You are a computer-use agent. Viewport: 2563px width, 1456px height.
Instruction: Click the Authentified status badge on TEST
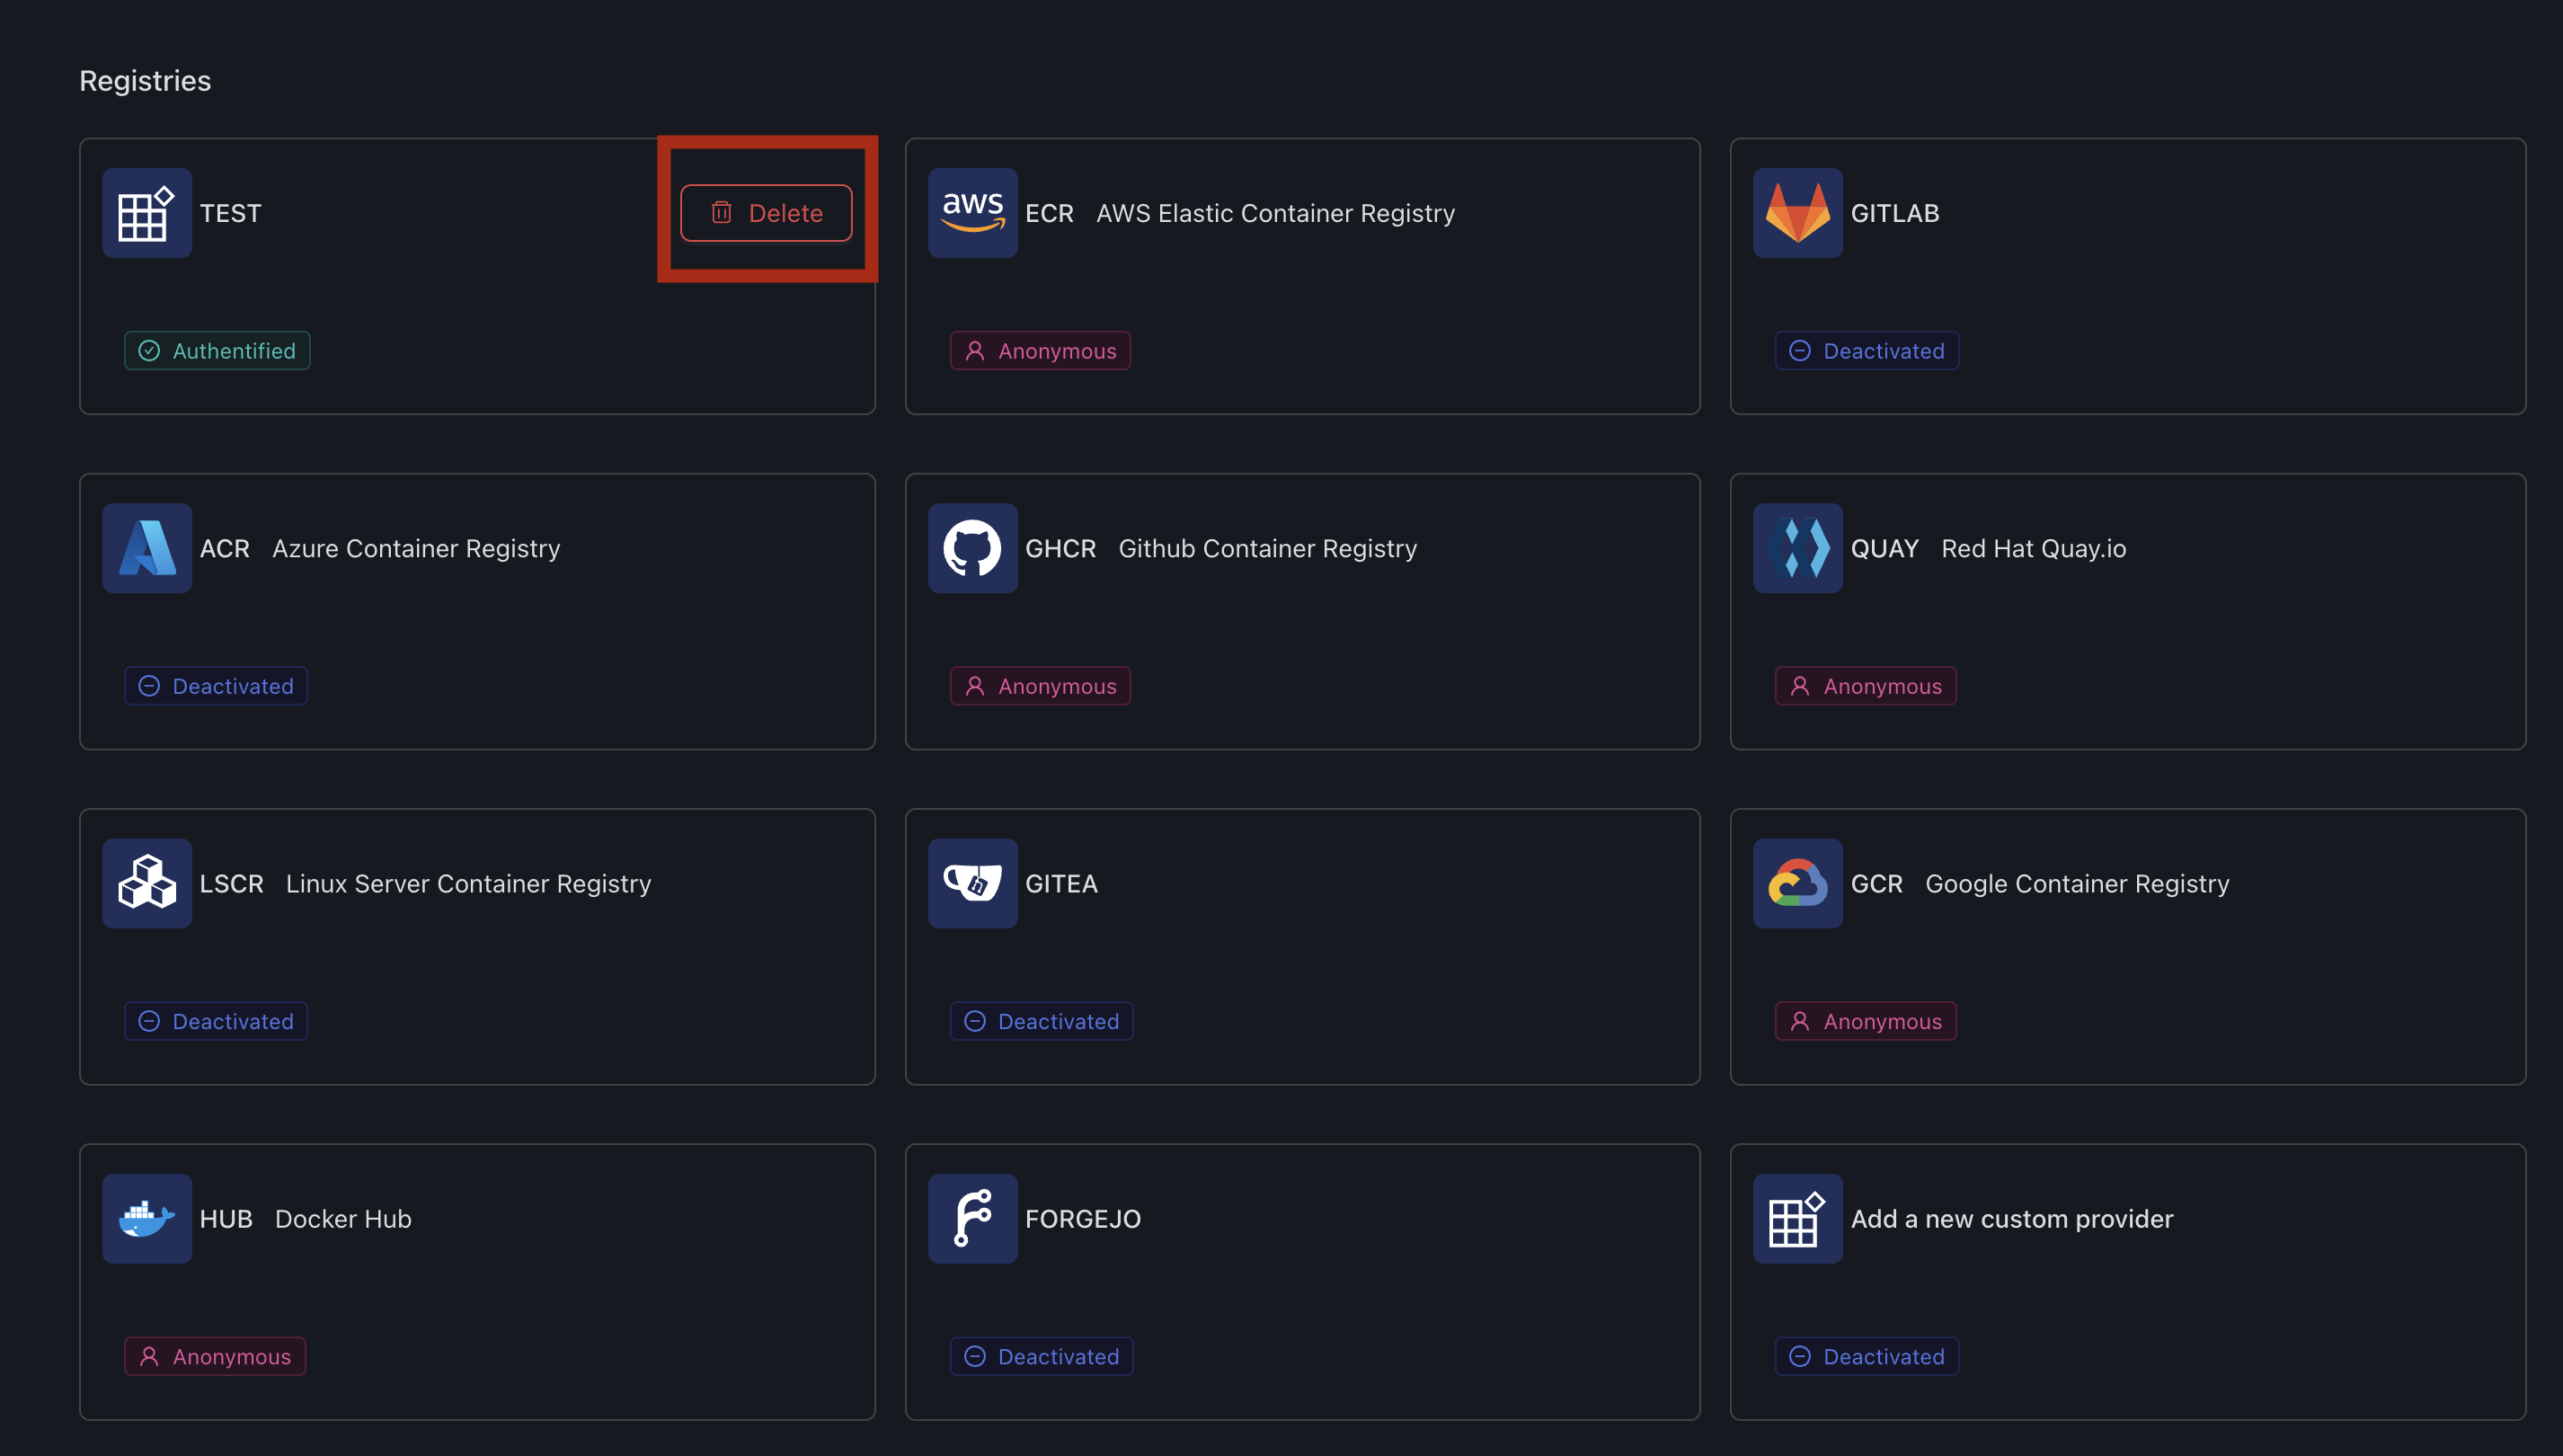point(217,351)
